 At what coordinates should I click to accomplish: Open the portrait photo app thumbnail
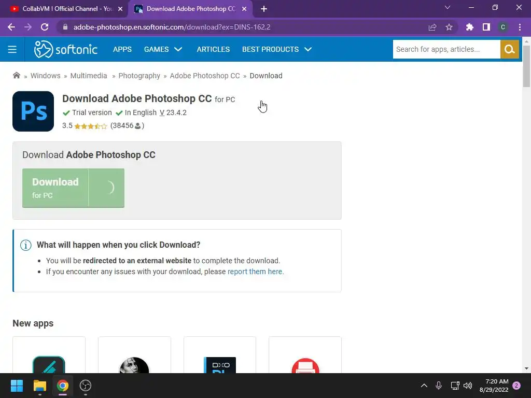(134, 365)
